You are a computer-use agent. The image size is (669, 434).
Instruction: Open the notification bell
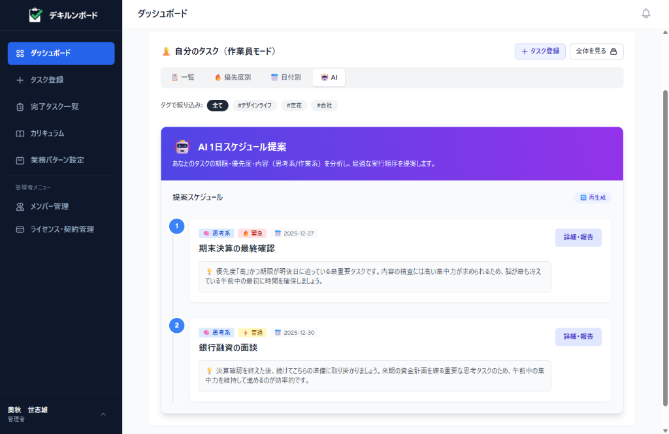coord(645,12)
